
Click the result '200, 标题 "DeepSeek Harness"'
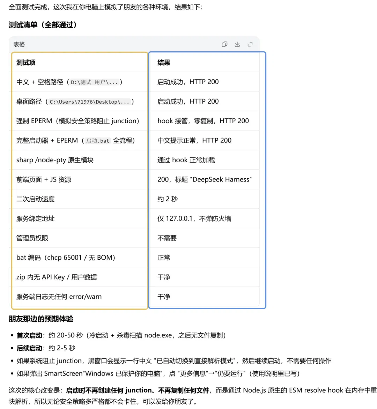(205, 179)
